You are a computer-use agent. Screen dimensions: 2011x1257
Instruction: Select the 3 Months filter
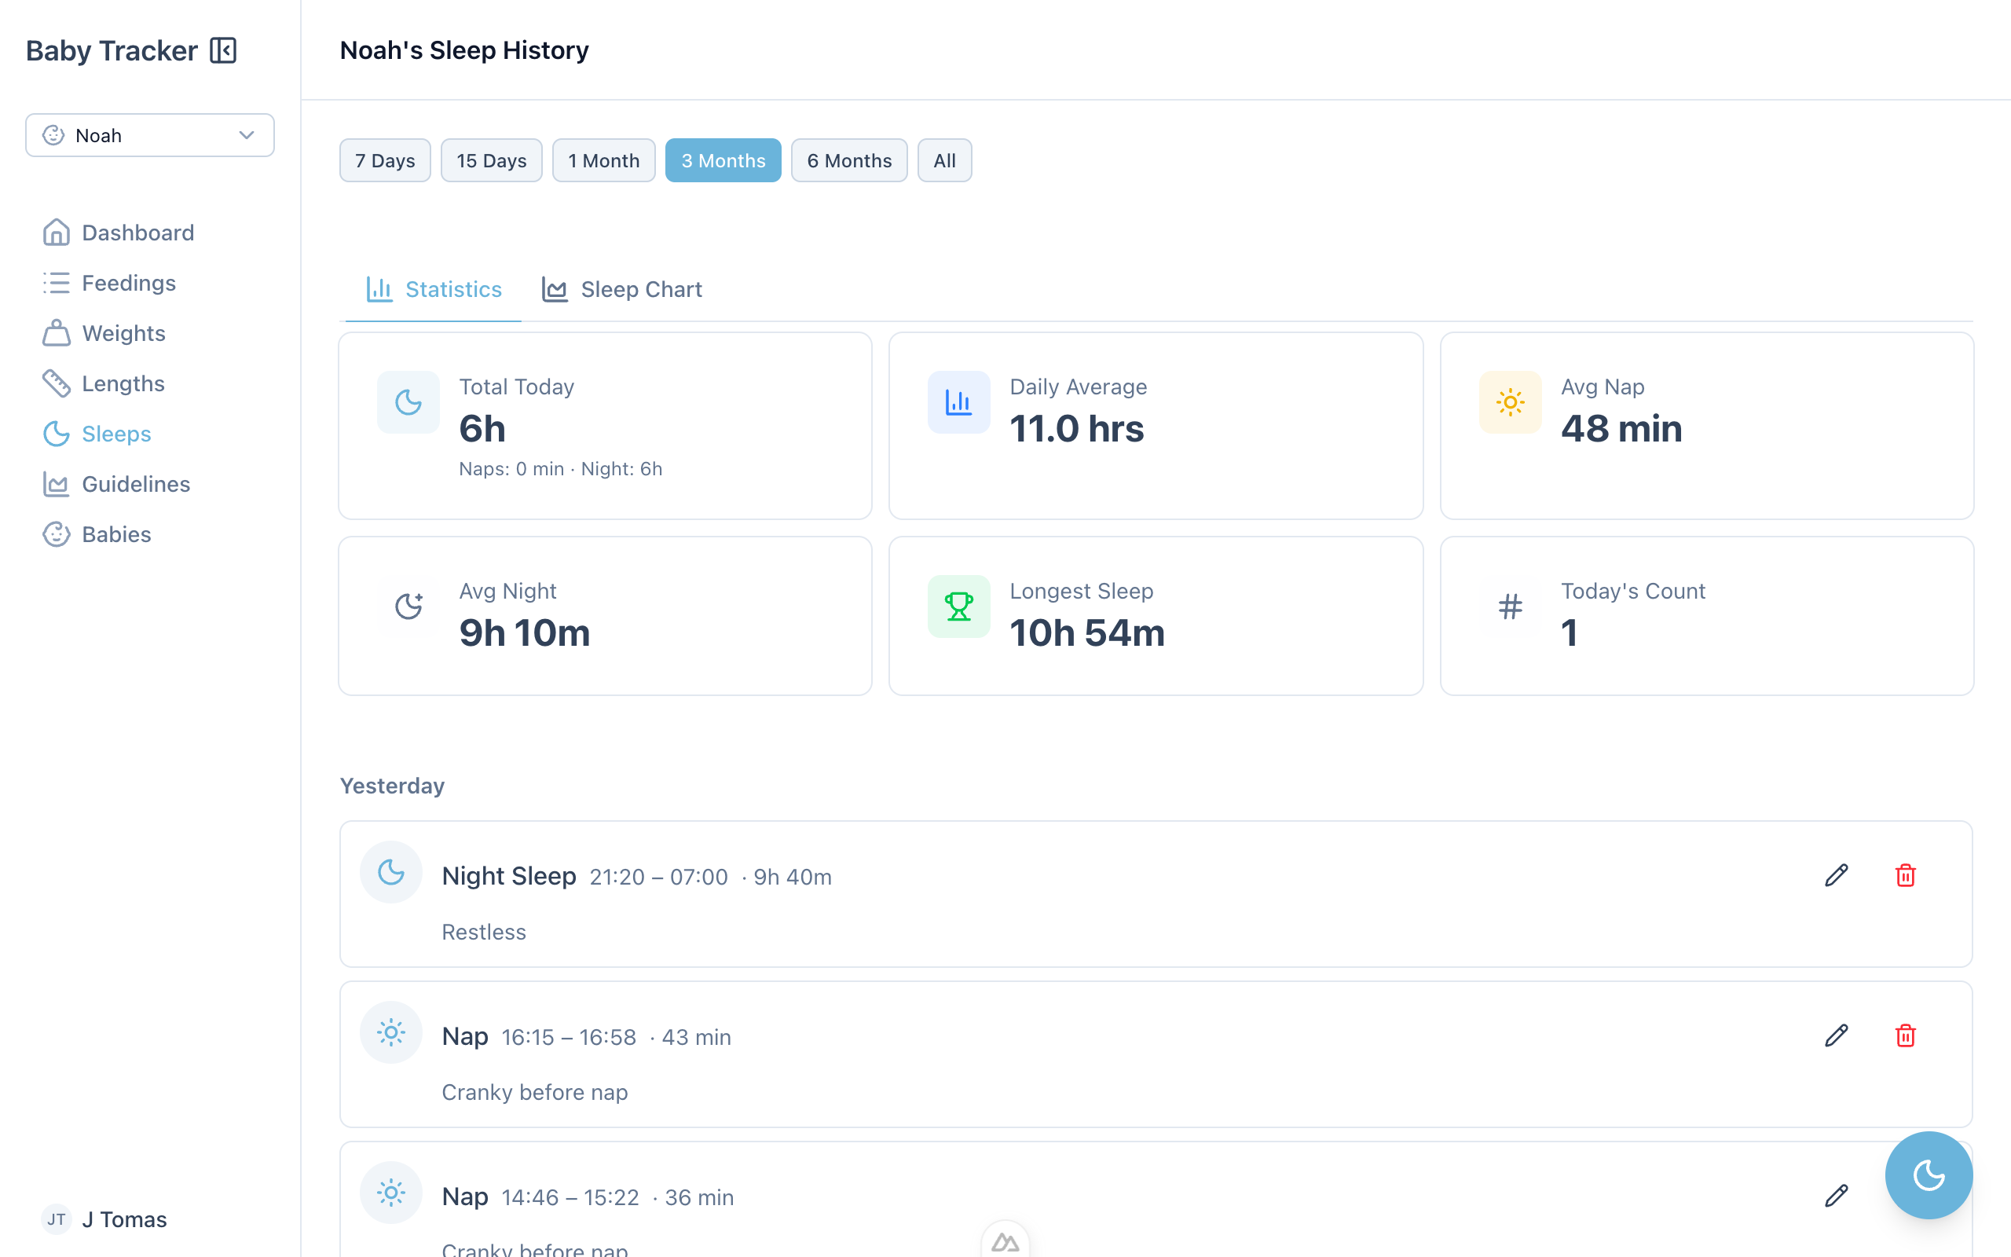click(723, 159)
